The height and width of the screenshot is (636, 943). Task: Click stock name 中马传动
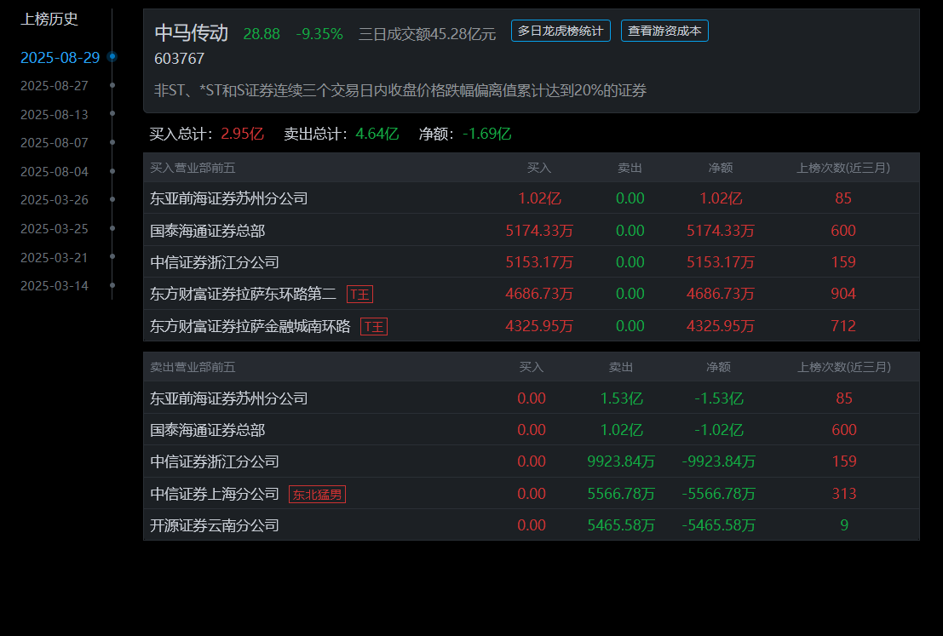pos(192,32)
